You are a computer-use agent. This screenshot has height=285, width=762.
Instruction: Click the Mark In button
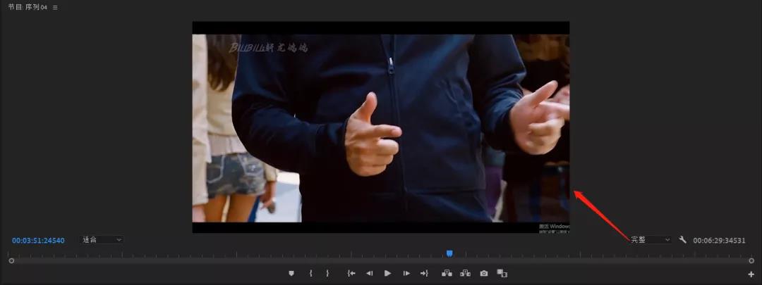click(310, 273)
